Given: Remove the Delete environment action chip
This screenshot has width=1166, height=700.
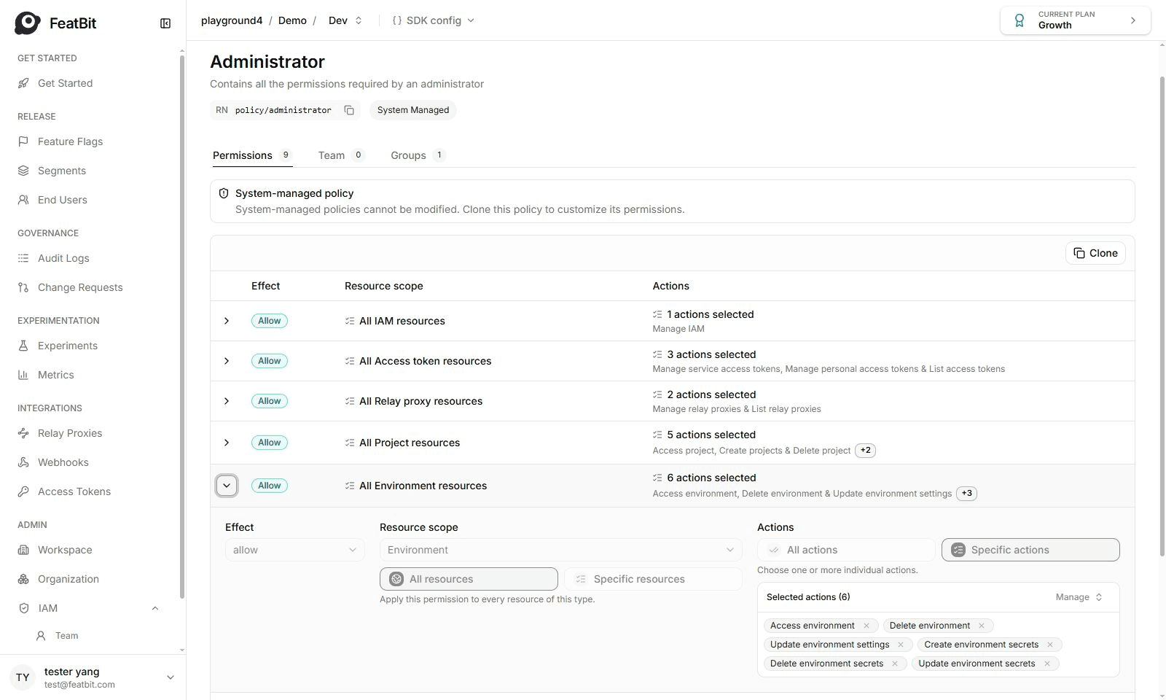Looking at the screenshot, I should pyautogui.click(x=982, y=626).
